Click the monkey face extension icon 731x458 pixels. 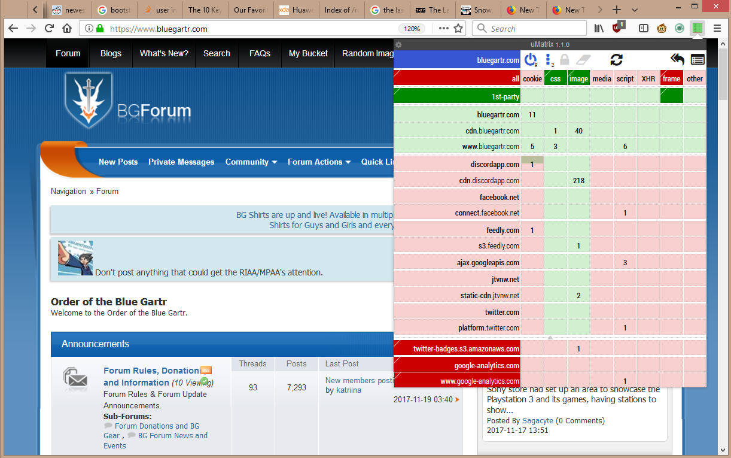(662, 28)
